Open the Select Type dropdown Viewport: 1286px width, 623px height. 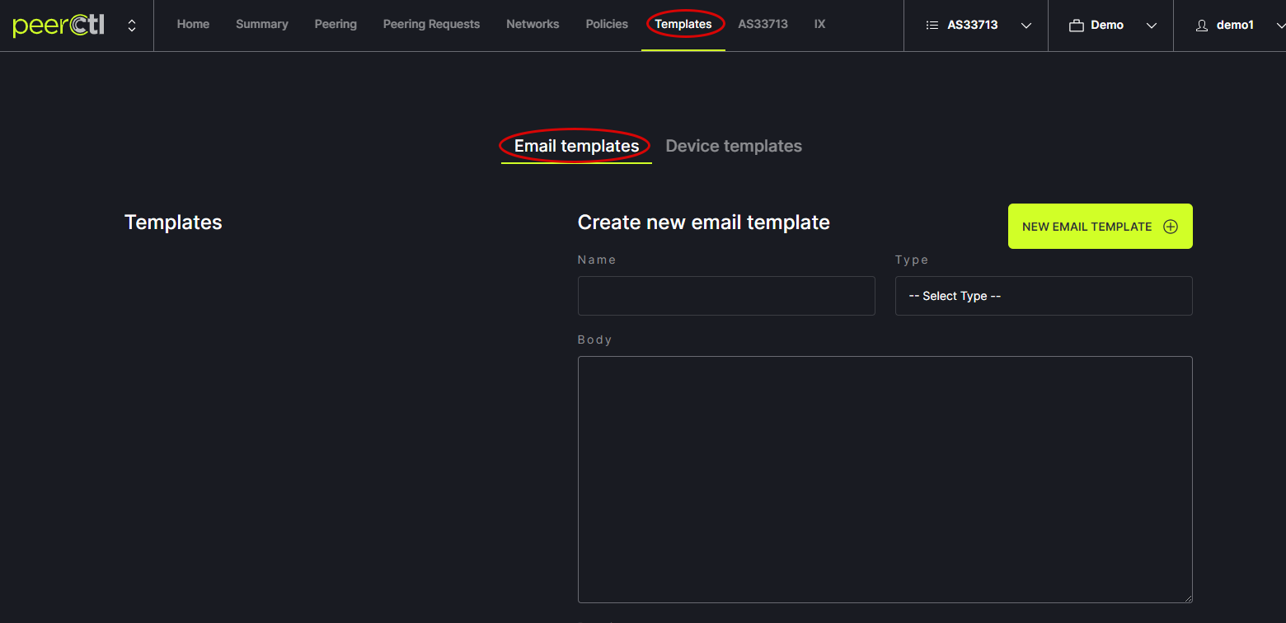[1043, 296]
